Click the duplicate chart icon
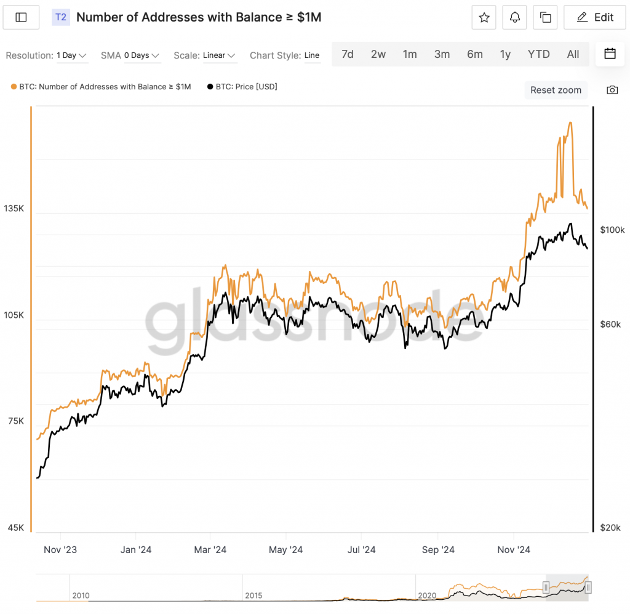The height and width of the screenshot is (614, 630). click(x=545, y=17)
